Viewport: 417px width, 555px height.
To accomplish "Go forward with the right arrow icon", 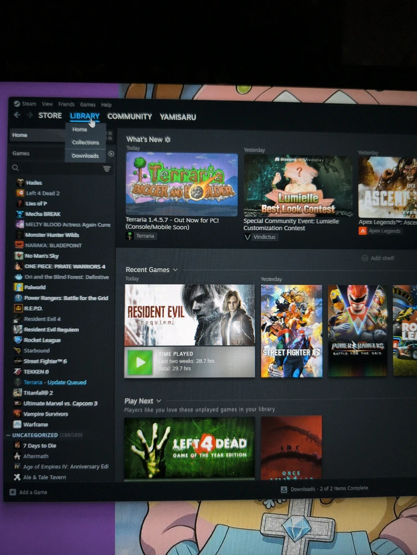I will click(30, 115).
